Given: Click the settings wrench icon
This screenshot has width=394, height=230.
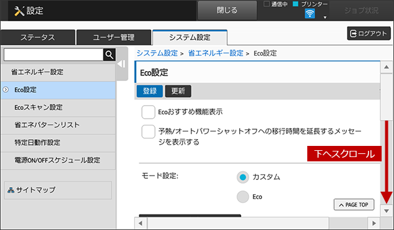Looking at the screenshot, I should (19, 11).
